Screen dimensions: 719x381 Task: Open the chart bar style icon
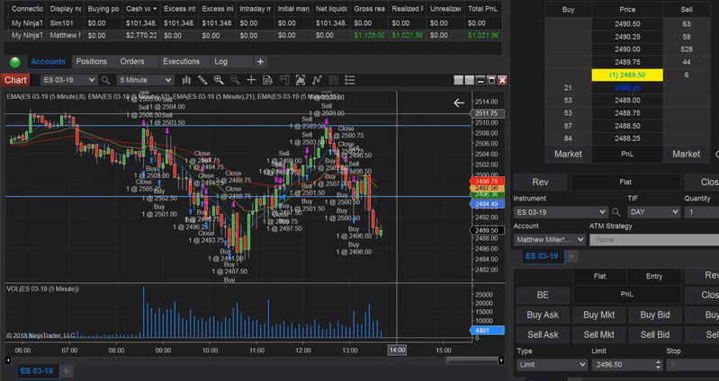186,80
